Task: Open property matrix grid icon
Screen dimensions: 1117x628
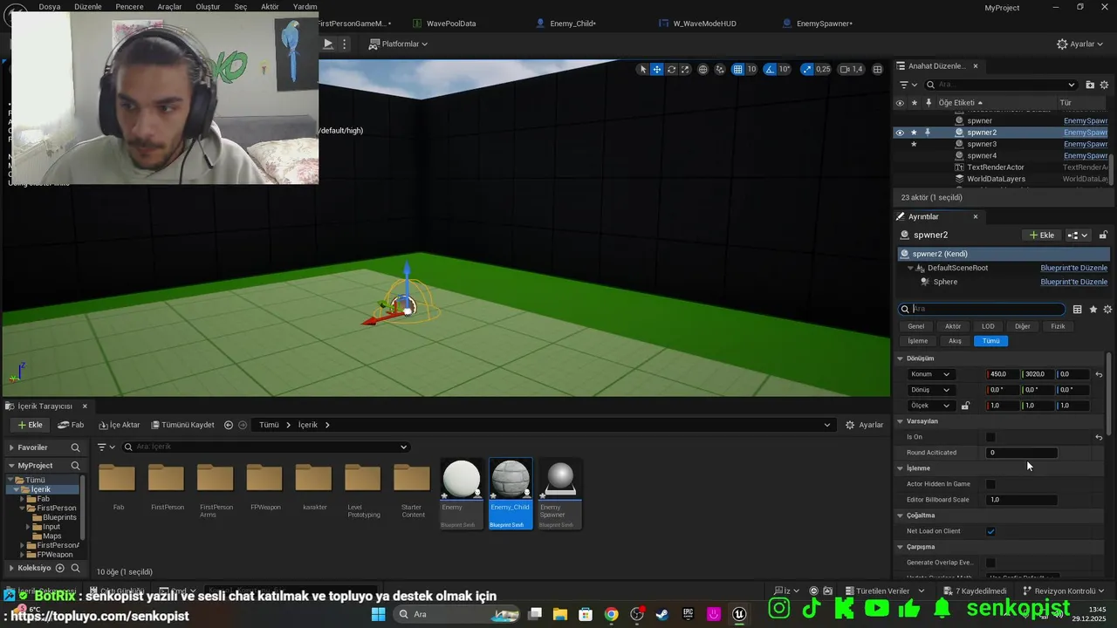Action: click(1078, 310)
